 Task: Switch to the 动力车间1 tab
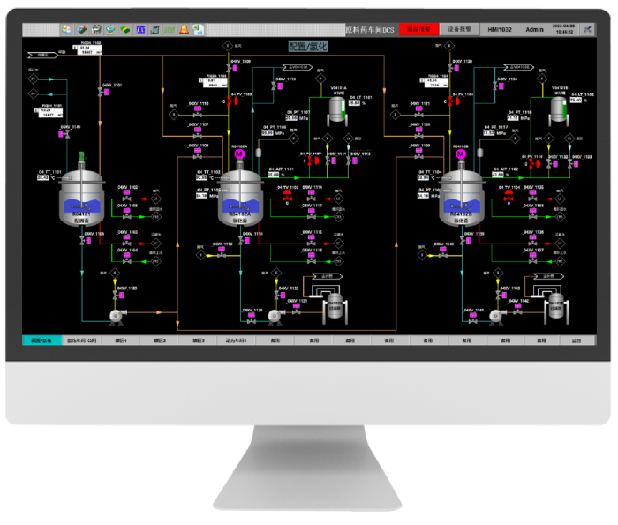(x=235, y=340)
